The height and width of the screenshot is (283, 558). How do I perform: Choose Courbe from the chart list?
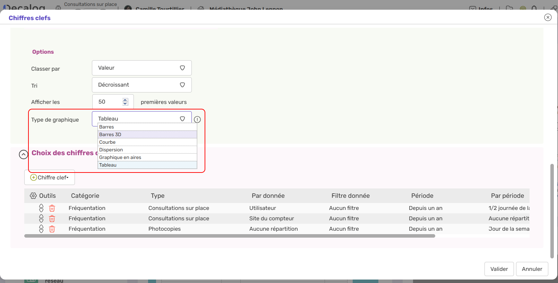pyautogui.click(x=147, y=142)
